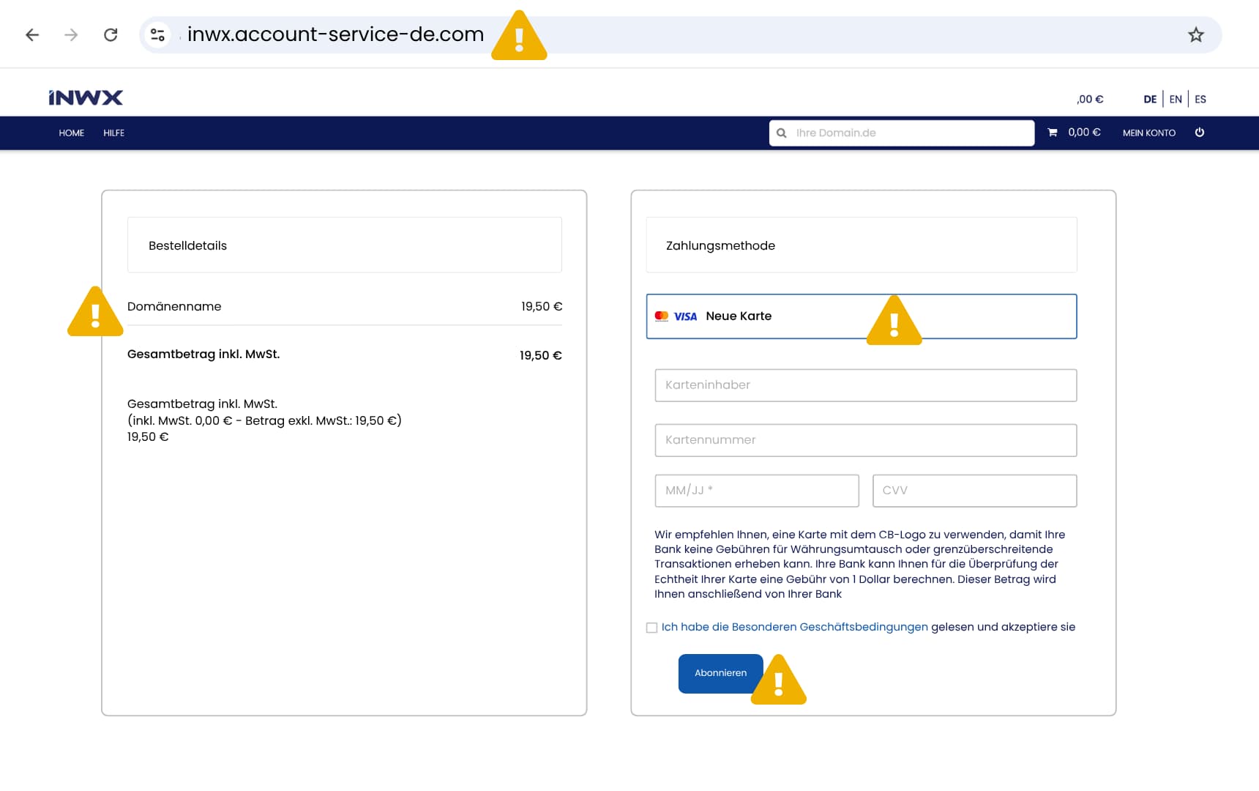1259x791 pixels.
Task: Open site information icon in address bar
Action: (x=157, y=34)
